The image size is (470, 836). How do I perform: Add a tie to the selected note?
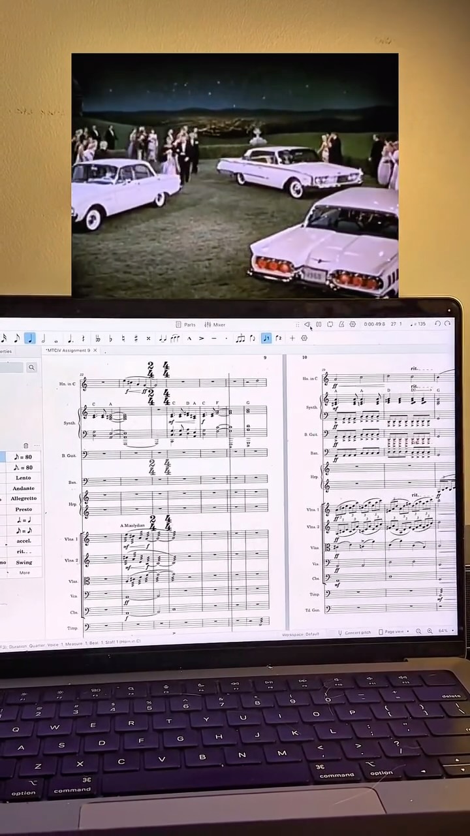coord(163,338)
